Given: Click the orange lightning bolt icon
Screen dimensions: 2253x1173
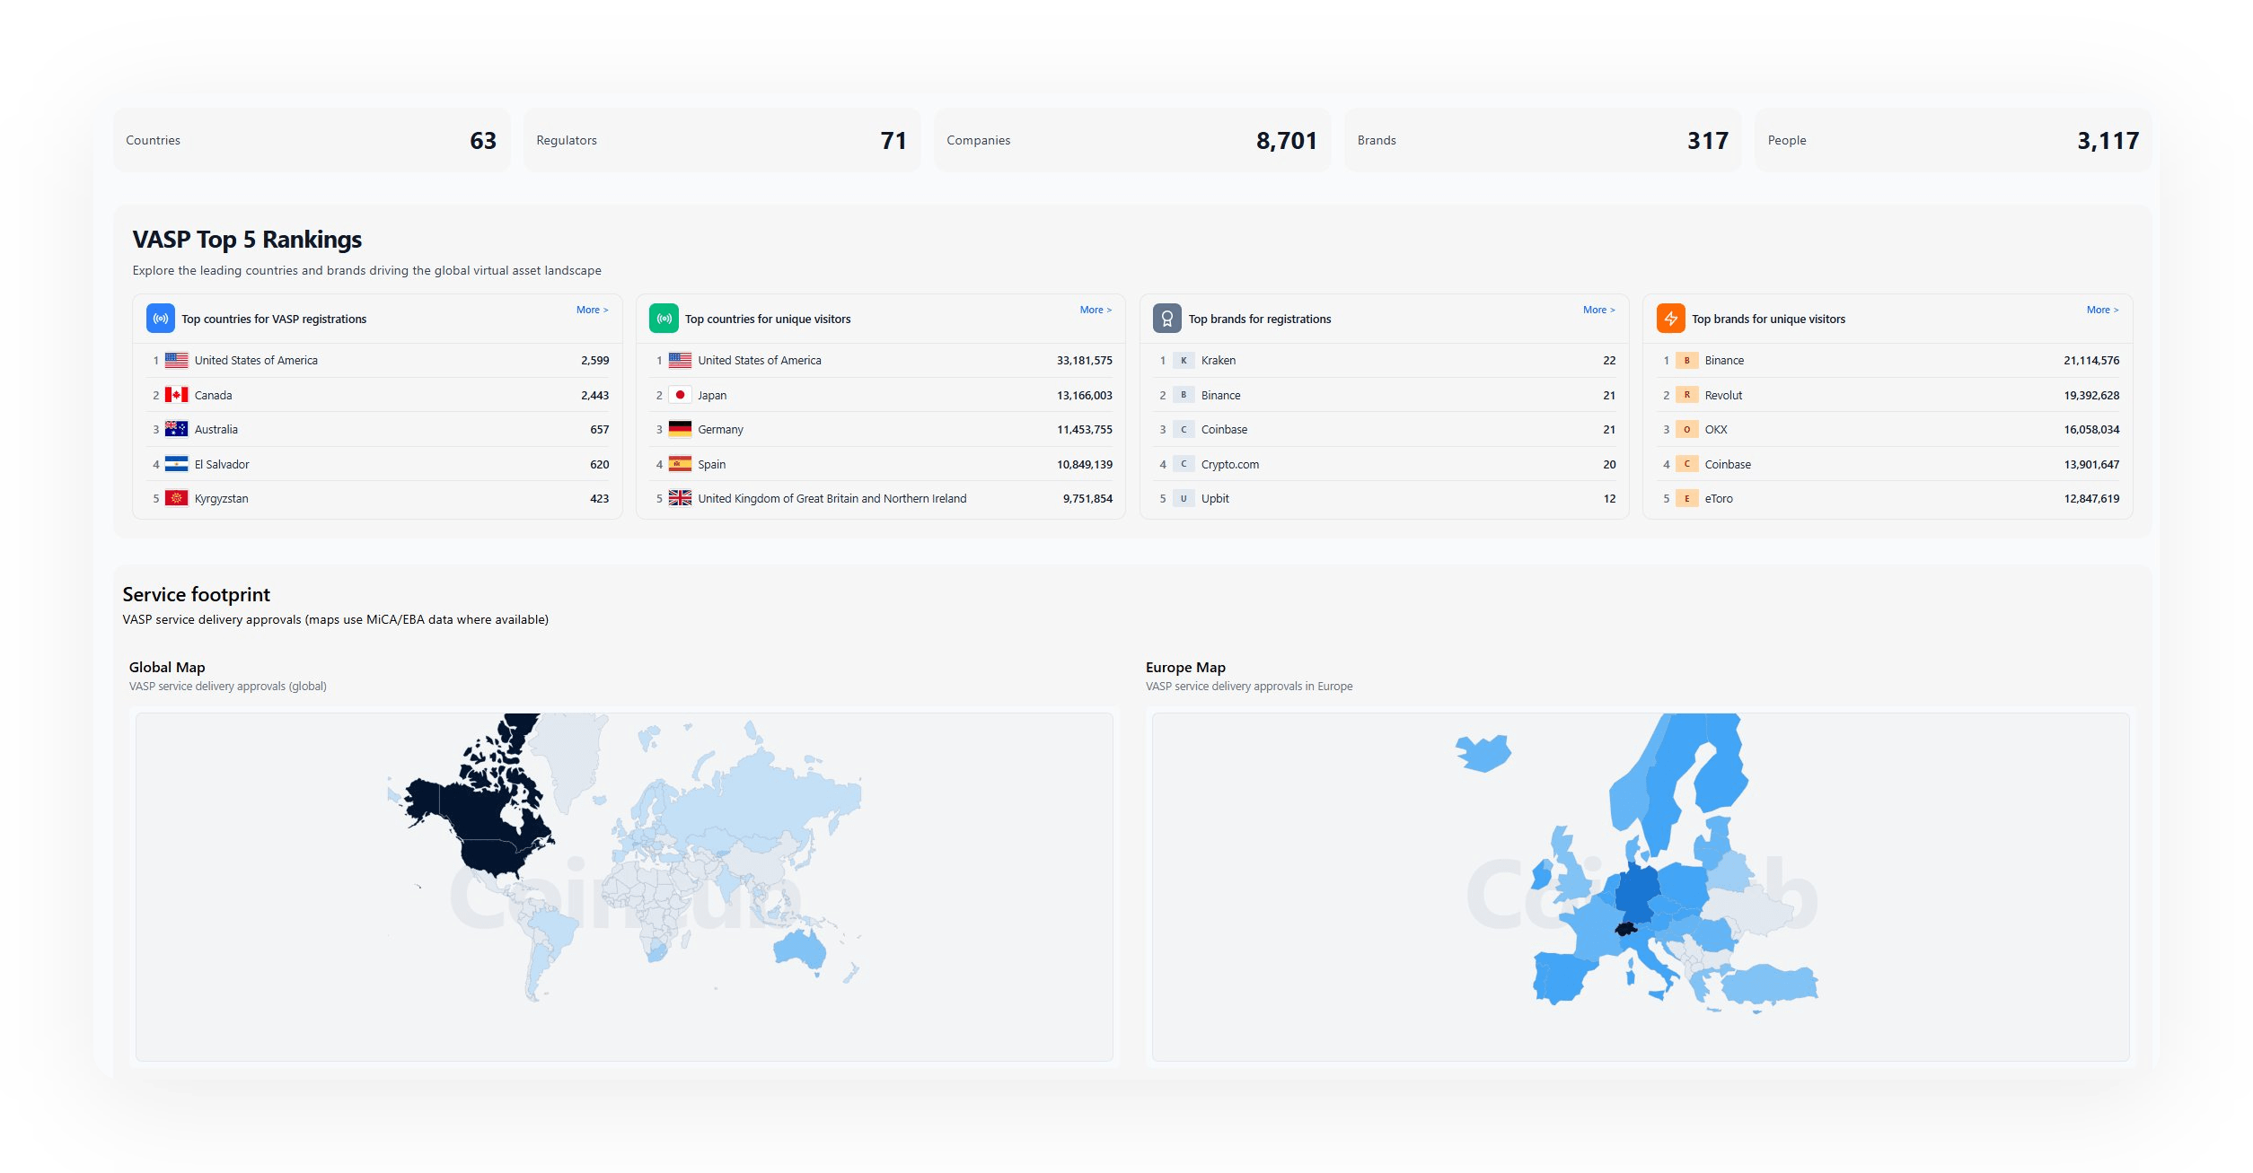Looking at the screenshot, I should point(1670,319).
